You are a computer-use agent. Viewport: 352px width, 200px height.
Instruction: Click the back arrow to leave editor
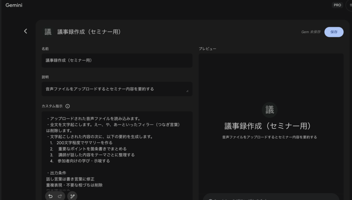[x=25, y=31]
